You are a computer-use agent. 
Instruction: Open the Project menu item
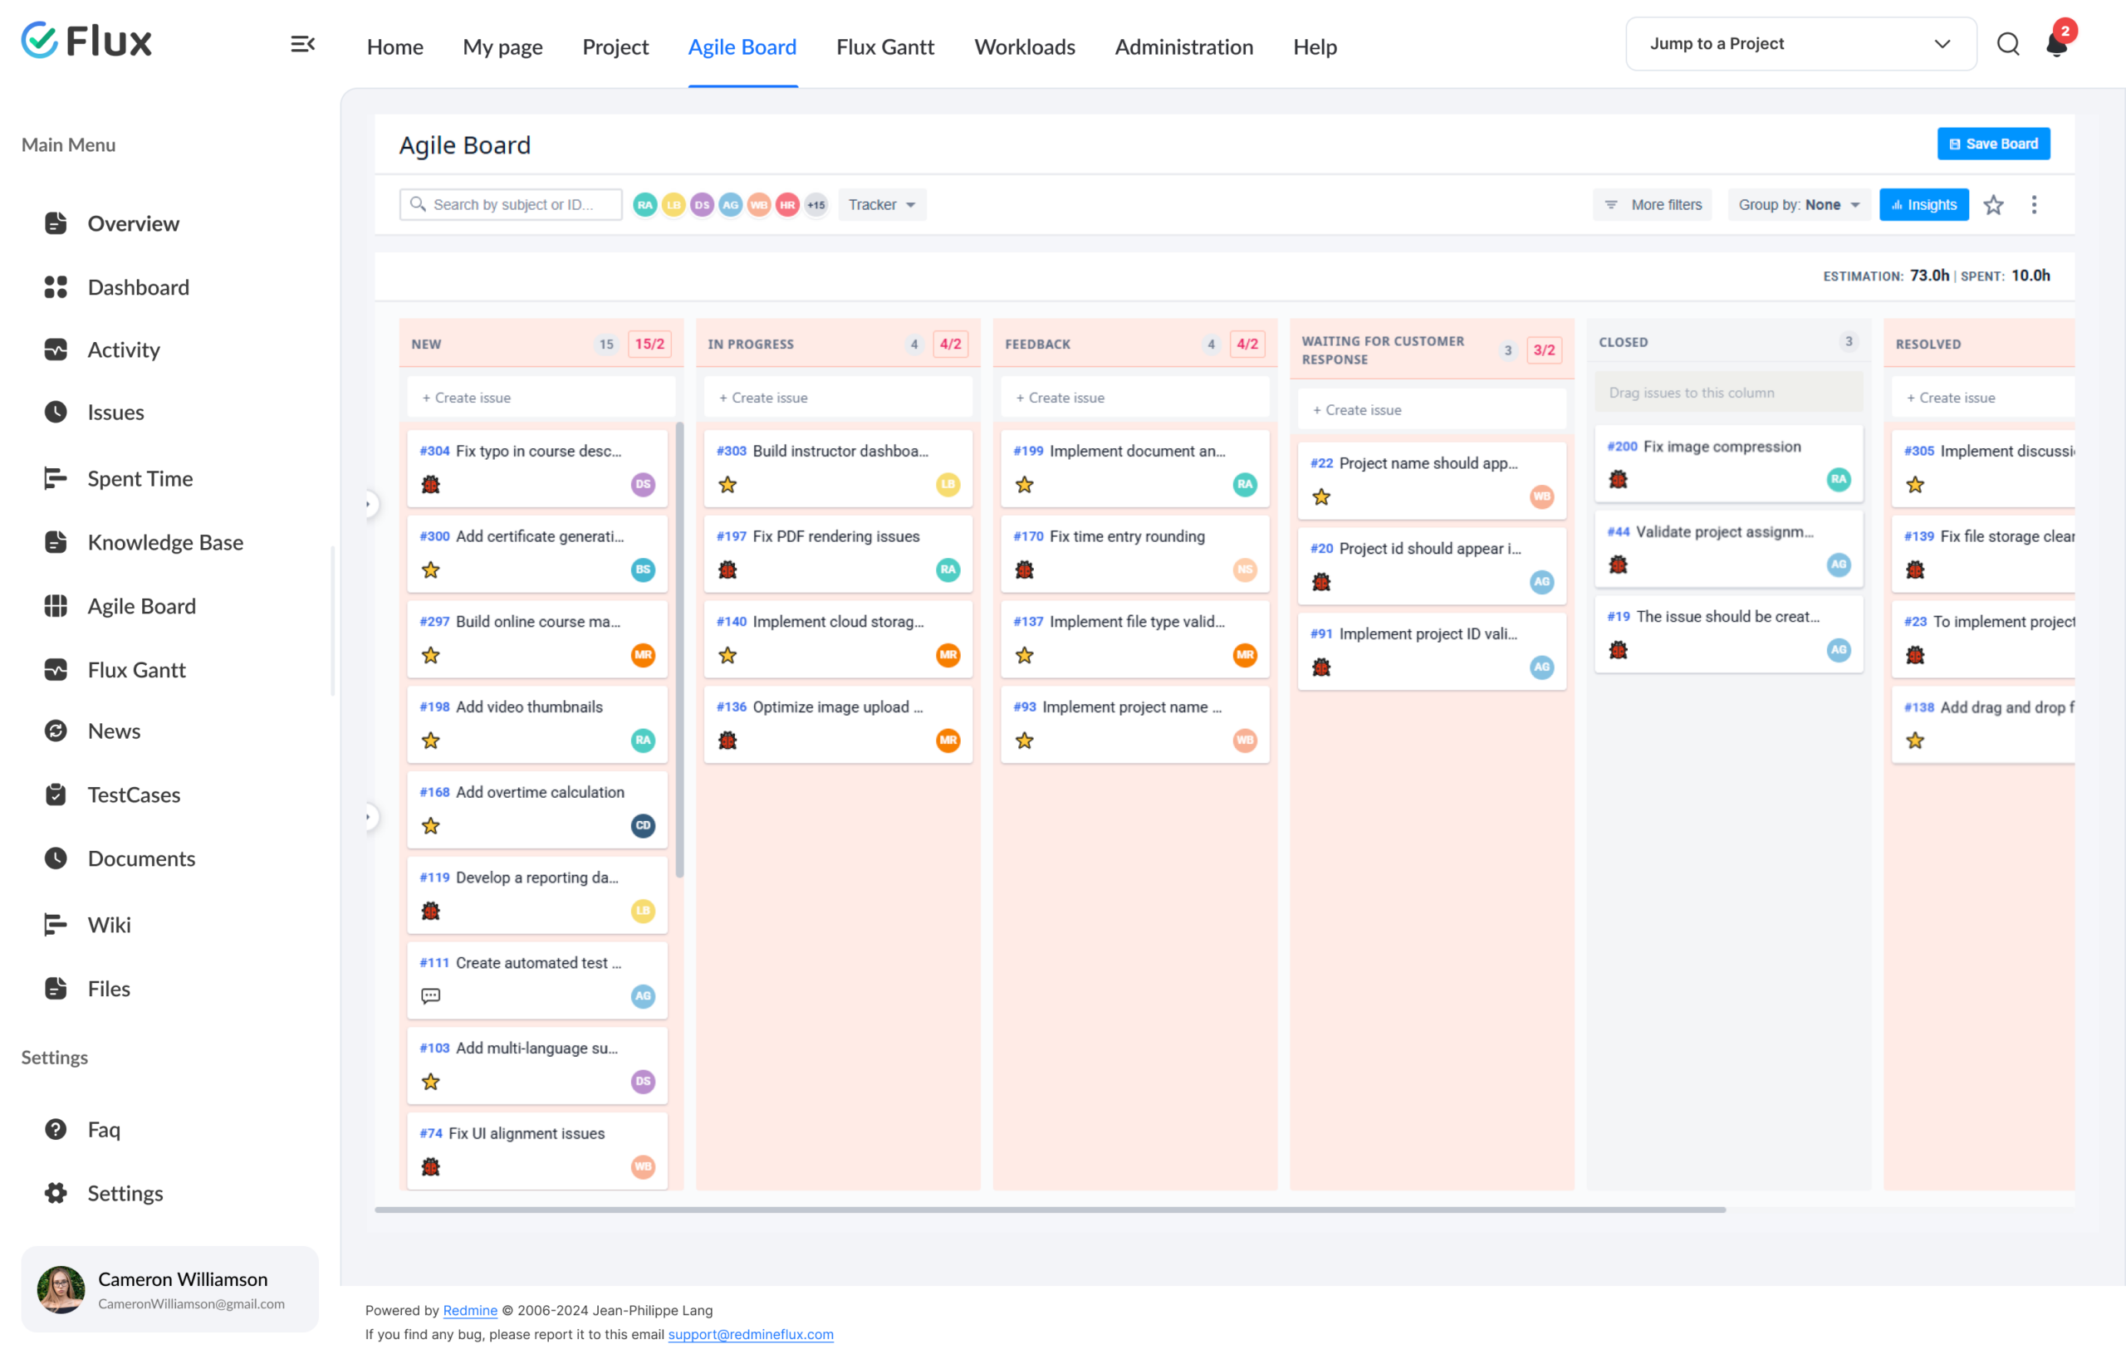(x=615, y=46)
